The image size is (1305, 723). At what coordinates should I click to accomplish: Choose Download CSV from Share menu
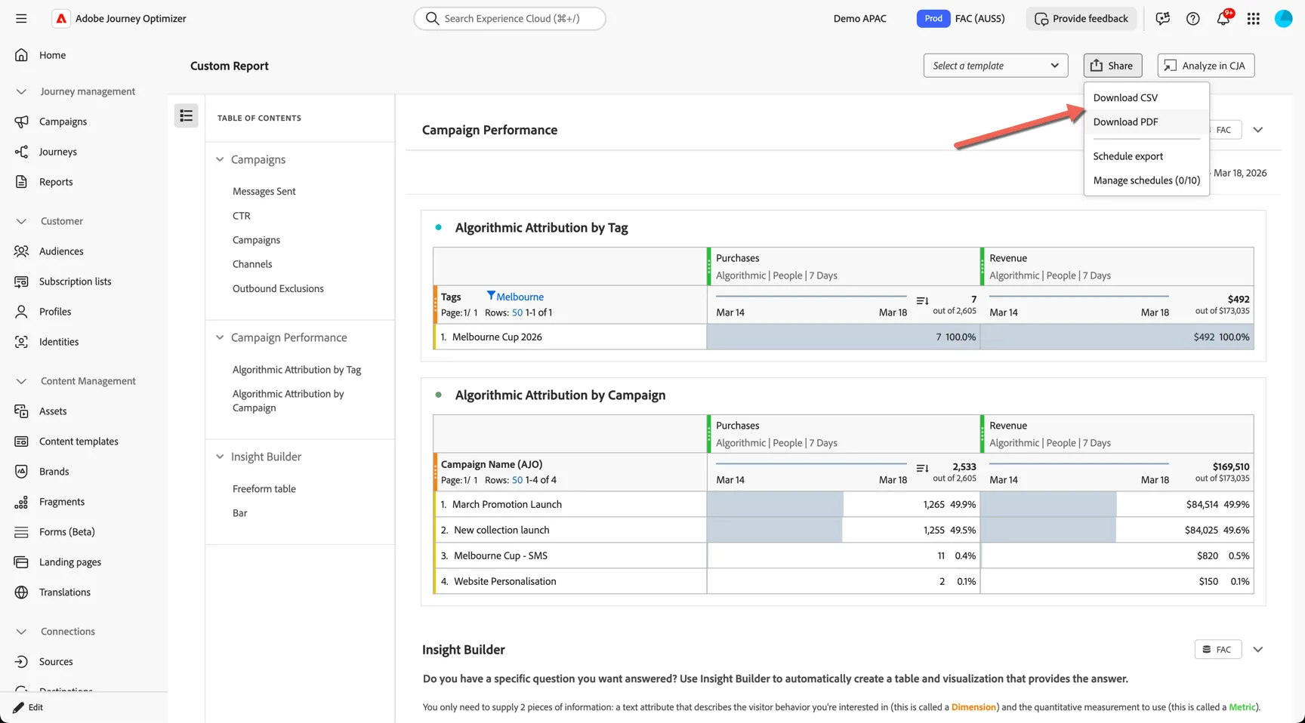point(1146,97)
